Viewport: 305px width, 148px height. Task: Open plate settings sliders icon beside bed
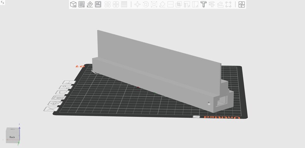[x=66, y=87]
